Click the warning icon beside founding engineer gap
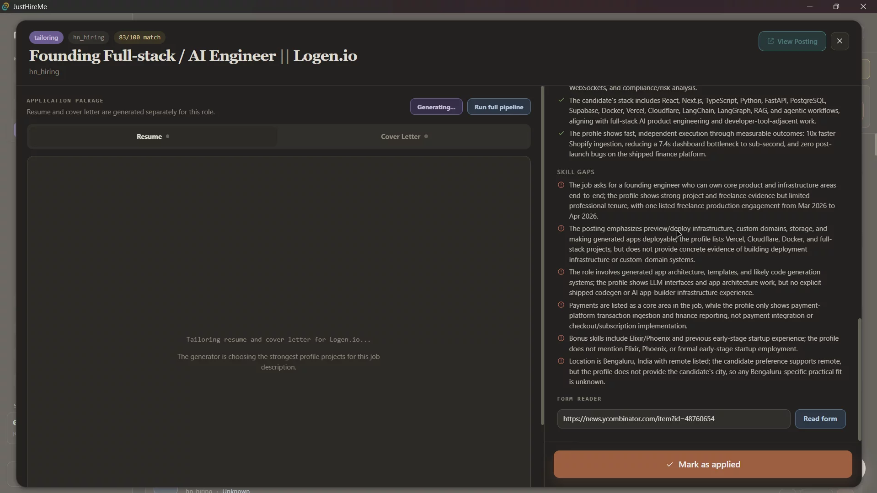 (x=561, y=186)
